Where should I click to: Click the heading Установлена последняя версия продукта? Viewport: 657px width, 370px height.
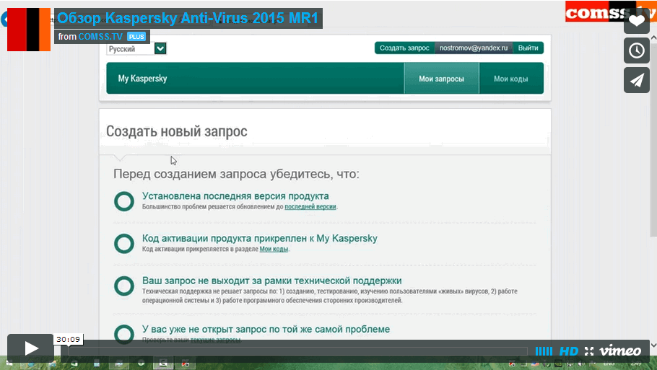pos(235,196)
